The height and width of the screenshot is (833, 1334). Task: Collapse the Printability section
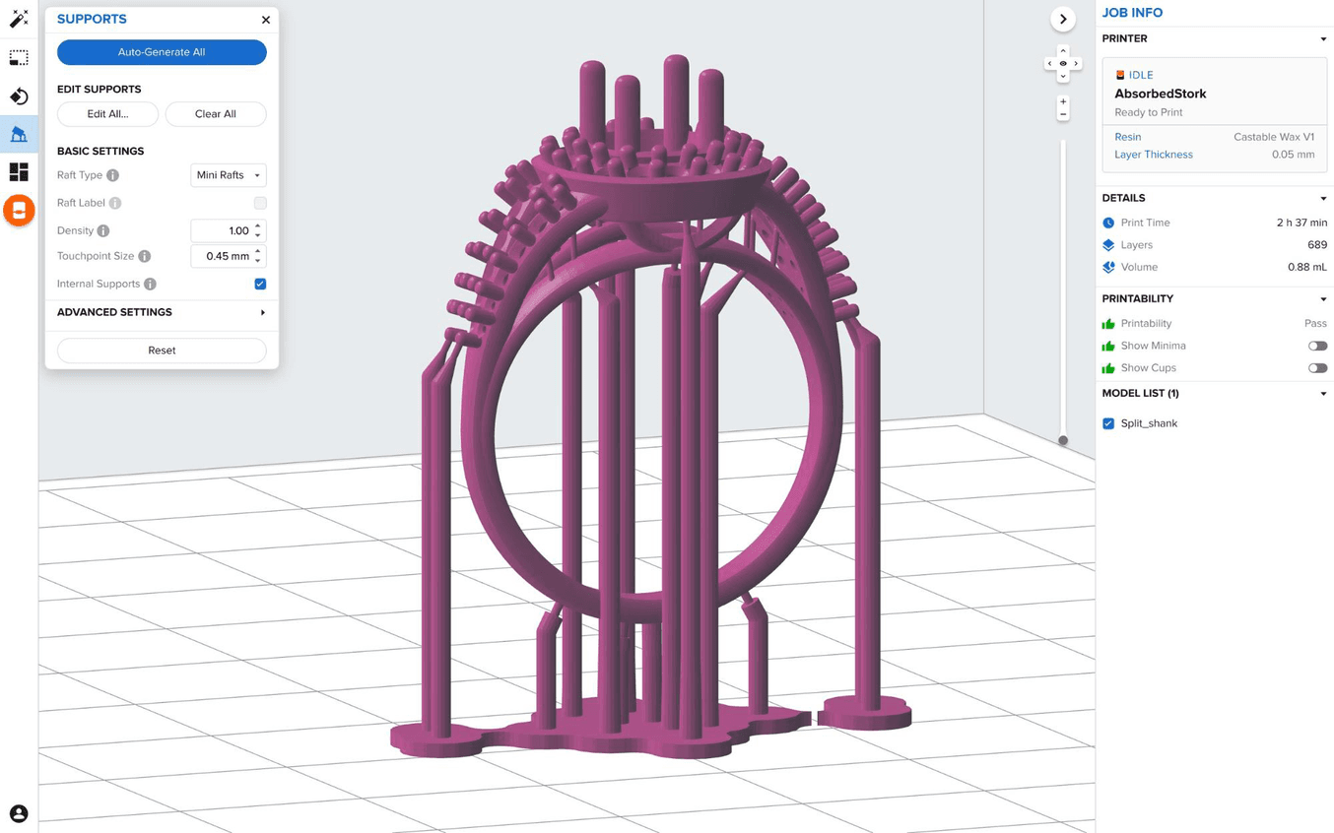tap(1322, 298)
